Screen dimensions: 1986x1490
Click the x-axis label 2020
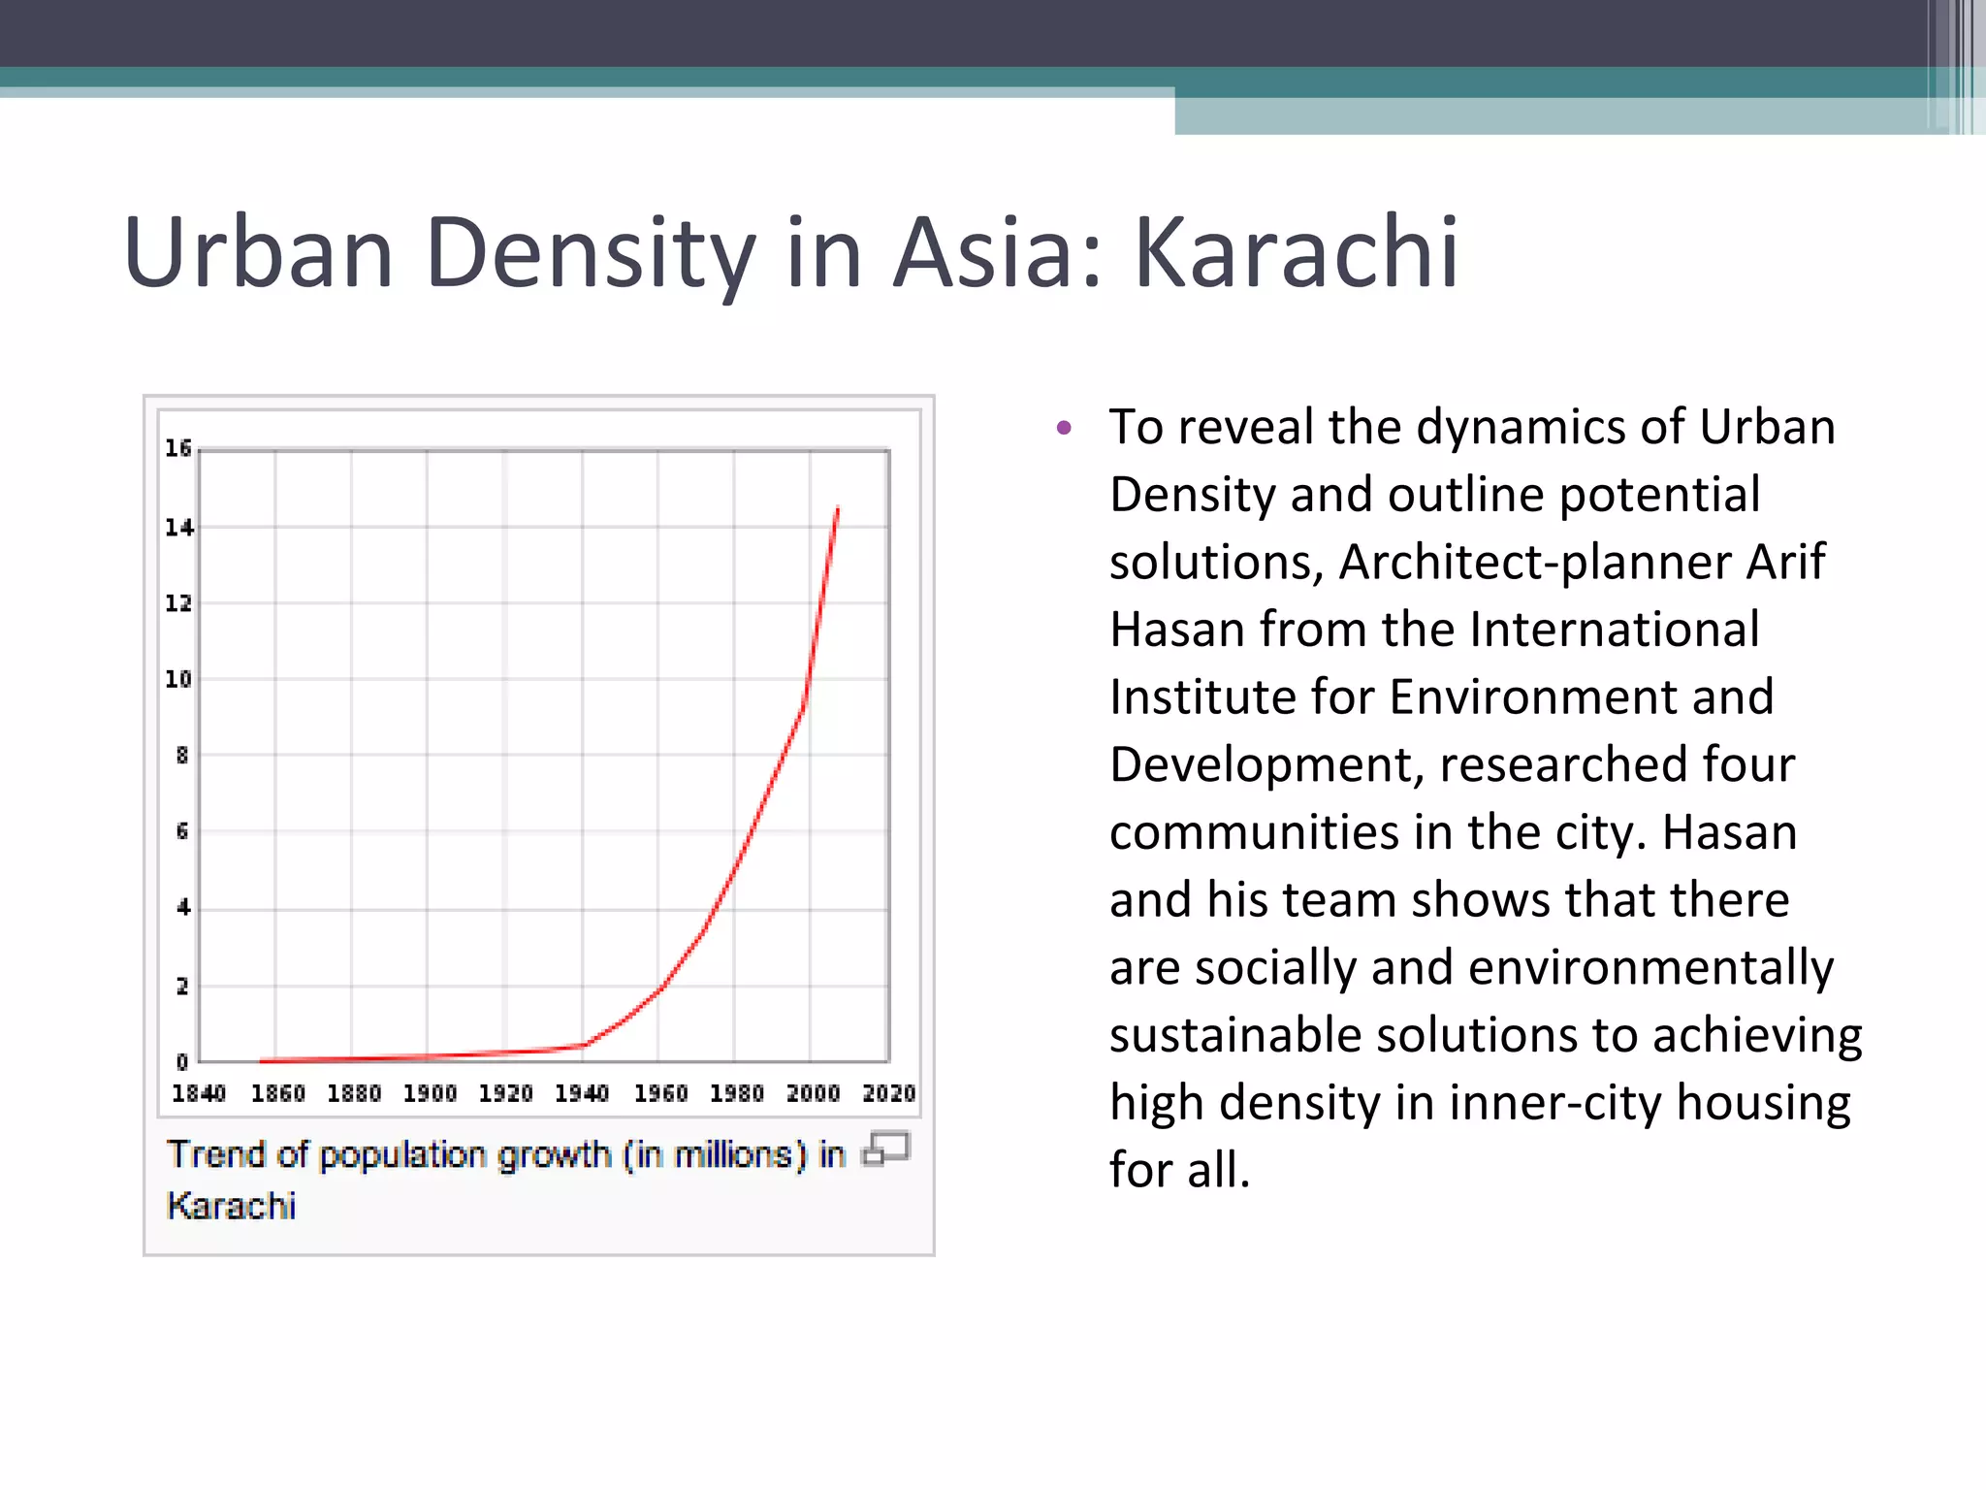(889, 1093)
